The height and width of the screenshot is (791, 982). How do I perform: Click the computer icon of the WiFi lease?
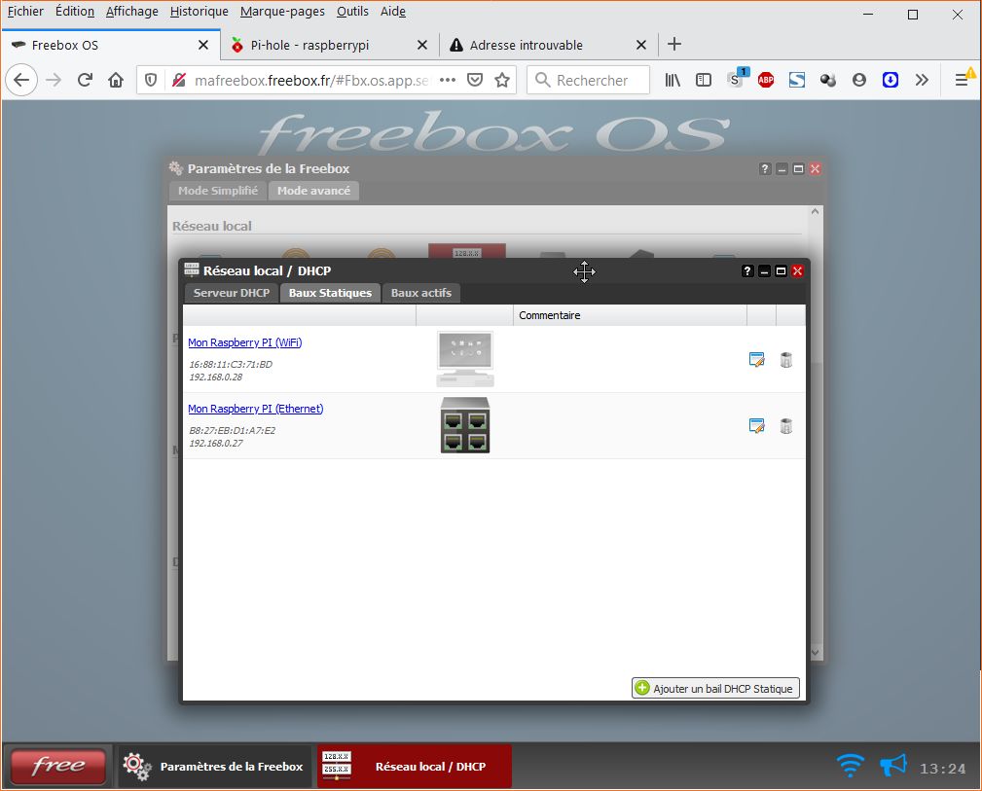(x=464, y=359)
